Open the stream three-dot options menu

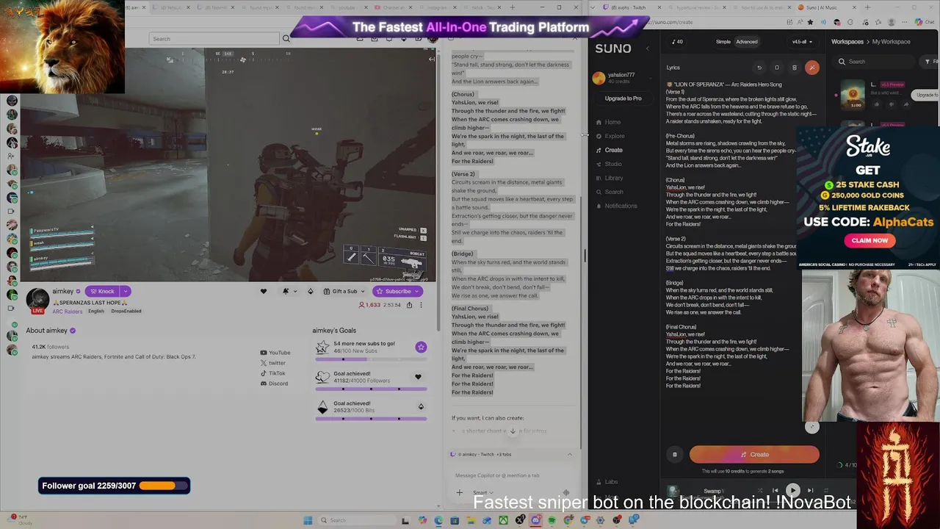pos(421,305)
